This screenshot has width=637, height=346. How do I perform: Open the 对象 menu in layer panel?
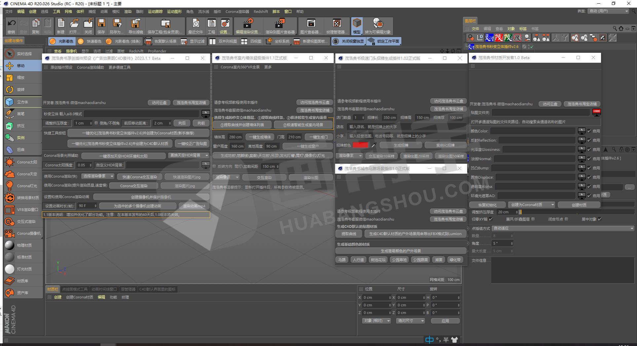[x=511, y=29]
